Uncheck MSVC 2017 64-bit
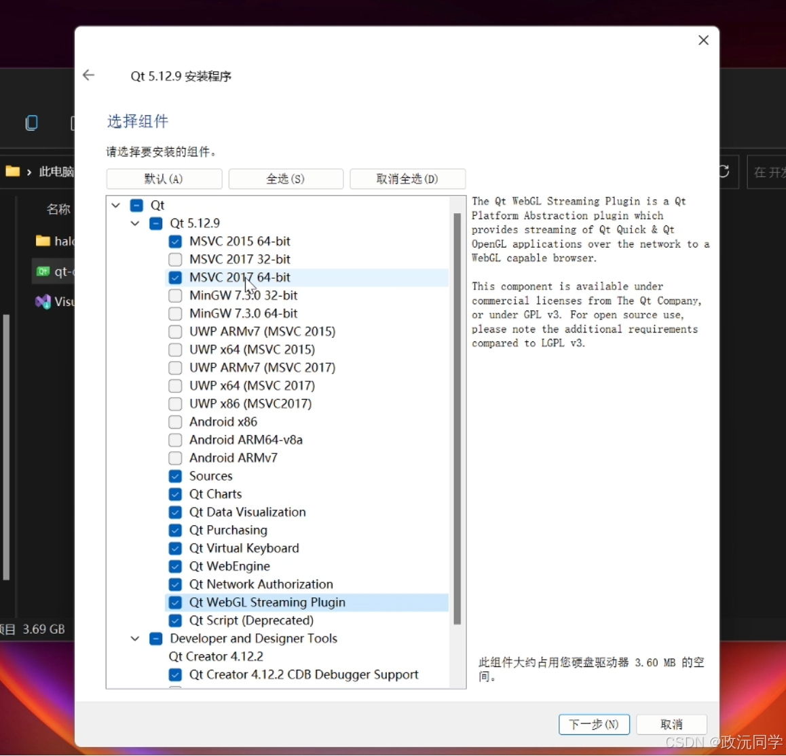This screenshot has width=786, height=756. point(175,278)
